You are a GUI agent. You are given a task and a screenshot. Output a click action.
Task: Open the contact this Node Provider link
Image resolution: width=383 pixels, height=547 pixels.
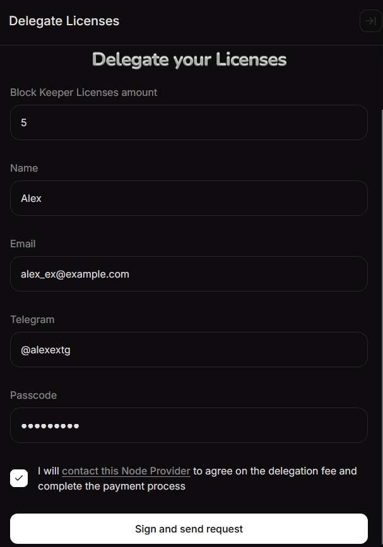(x=126, y=471)
